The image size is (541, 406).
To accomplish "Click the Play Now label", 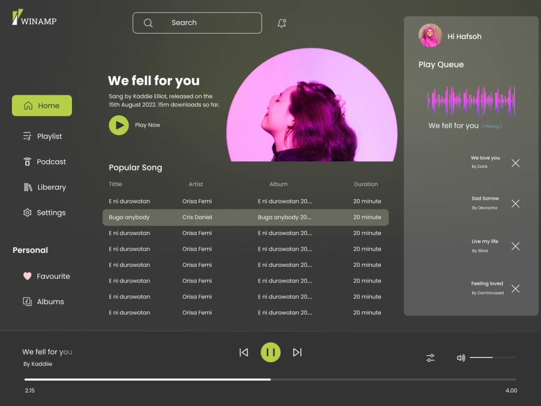I will (x=147, y=125).
